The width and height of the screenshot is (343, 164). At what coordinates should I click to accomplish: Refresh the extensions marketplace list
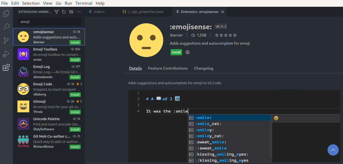click(x=64, y=12)
